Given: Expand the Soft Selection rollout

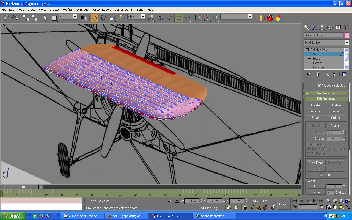Looking at the screenshot, I should click(x=326, y=93).
